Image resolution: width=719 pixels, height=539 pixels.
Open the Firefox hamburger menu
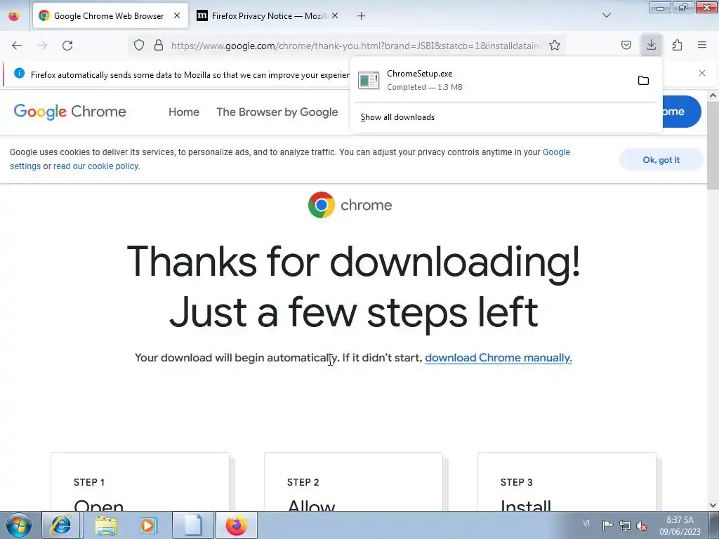[x=702, y=45]
